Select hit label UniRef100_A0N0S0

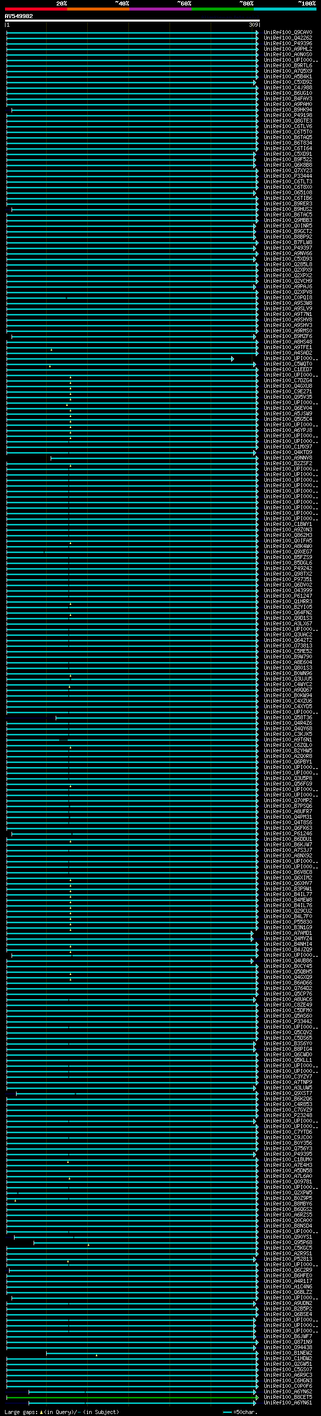tap(288, 54)
